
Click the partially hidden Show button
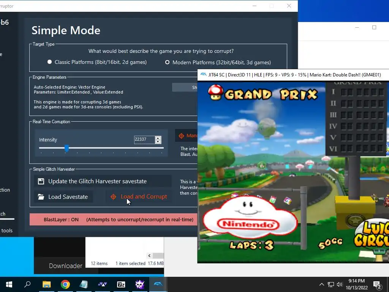(x=185, y=87)
